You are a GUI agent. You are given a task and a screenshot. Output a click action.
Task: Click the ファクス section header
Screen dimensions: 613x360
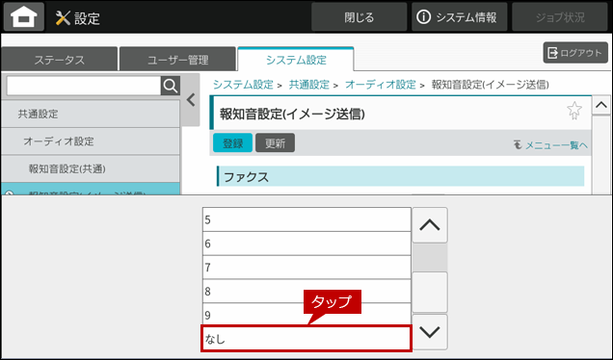point(401,176)
